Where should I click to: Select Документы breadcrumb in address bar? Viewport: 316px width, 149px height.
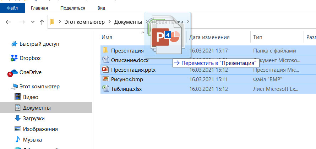coord(128,22)
